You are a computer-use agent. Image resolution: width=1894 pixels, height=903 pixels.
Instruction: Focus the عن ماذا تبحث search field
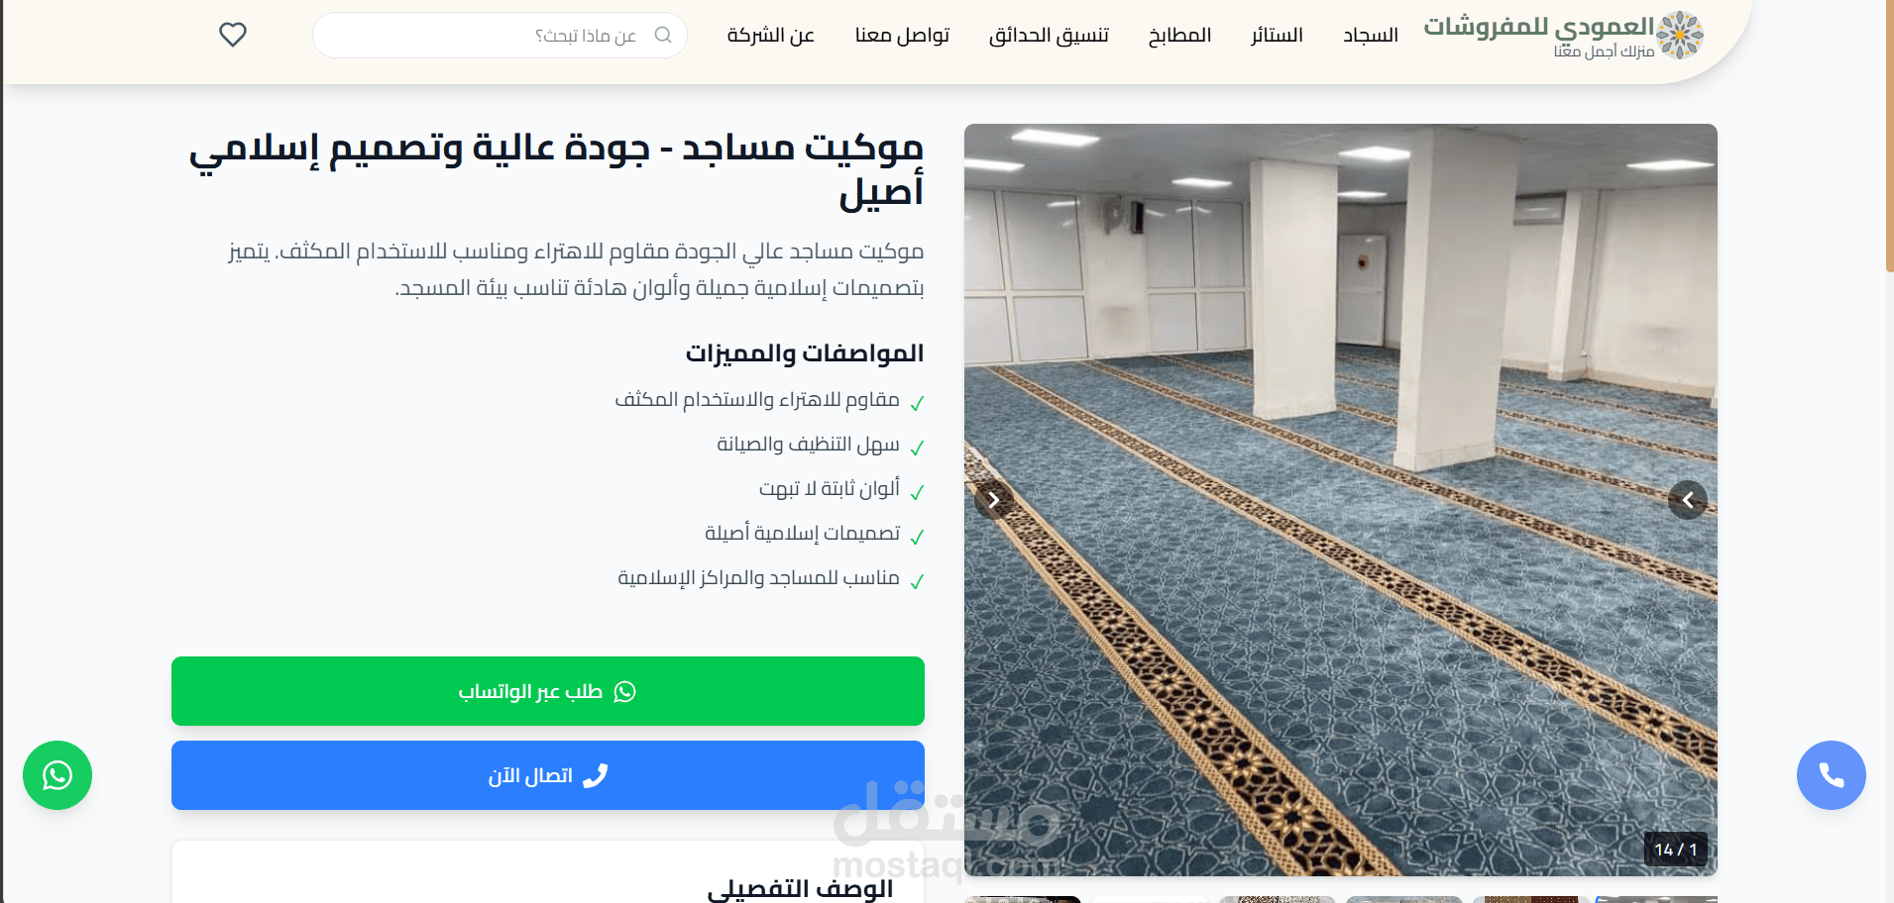[x=500, y=36]
